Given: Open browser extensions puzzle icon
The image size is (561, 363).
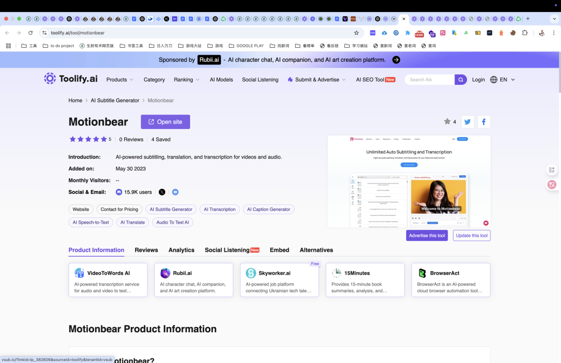Looking at the screenshot, I should pyautogui.click(x=525, y=33).
